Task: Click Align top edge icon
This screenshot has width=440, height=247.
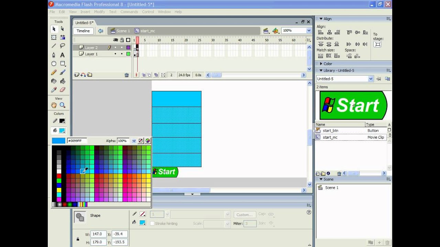Action: pos(350,32)
